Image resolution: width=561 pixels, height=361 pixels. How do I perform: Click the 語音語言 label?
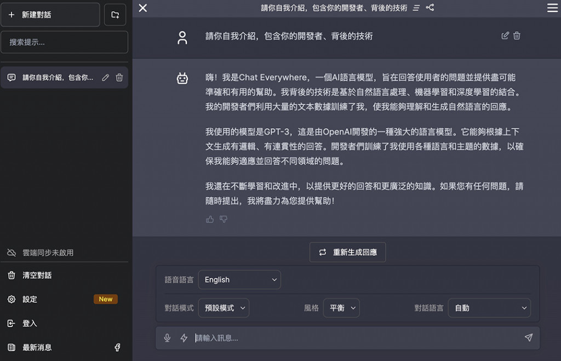(179, 280)
